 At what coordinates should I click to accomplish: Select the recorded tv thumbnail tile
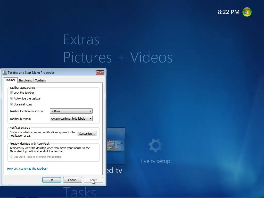116,146
